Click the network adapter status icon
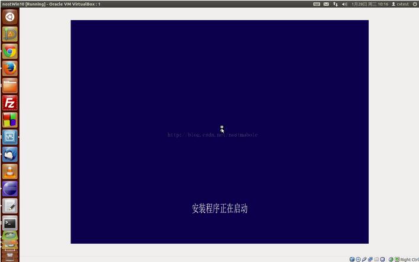Viewport: 419px width, 262px height. tap(370, 259)
